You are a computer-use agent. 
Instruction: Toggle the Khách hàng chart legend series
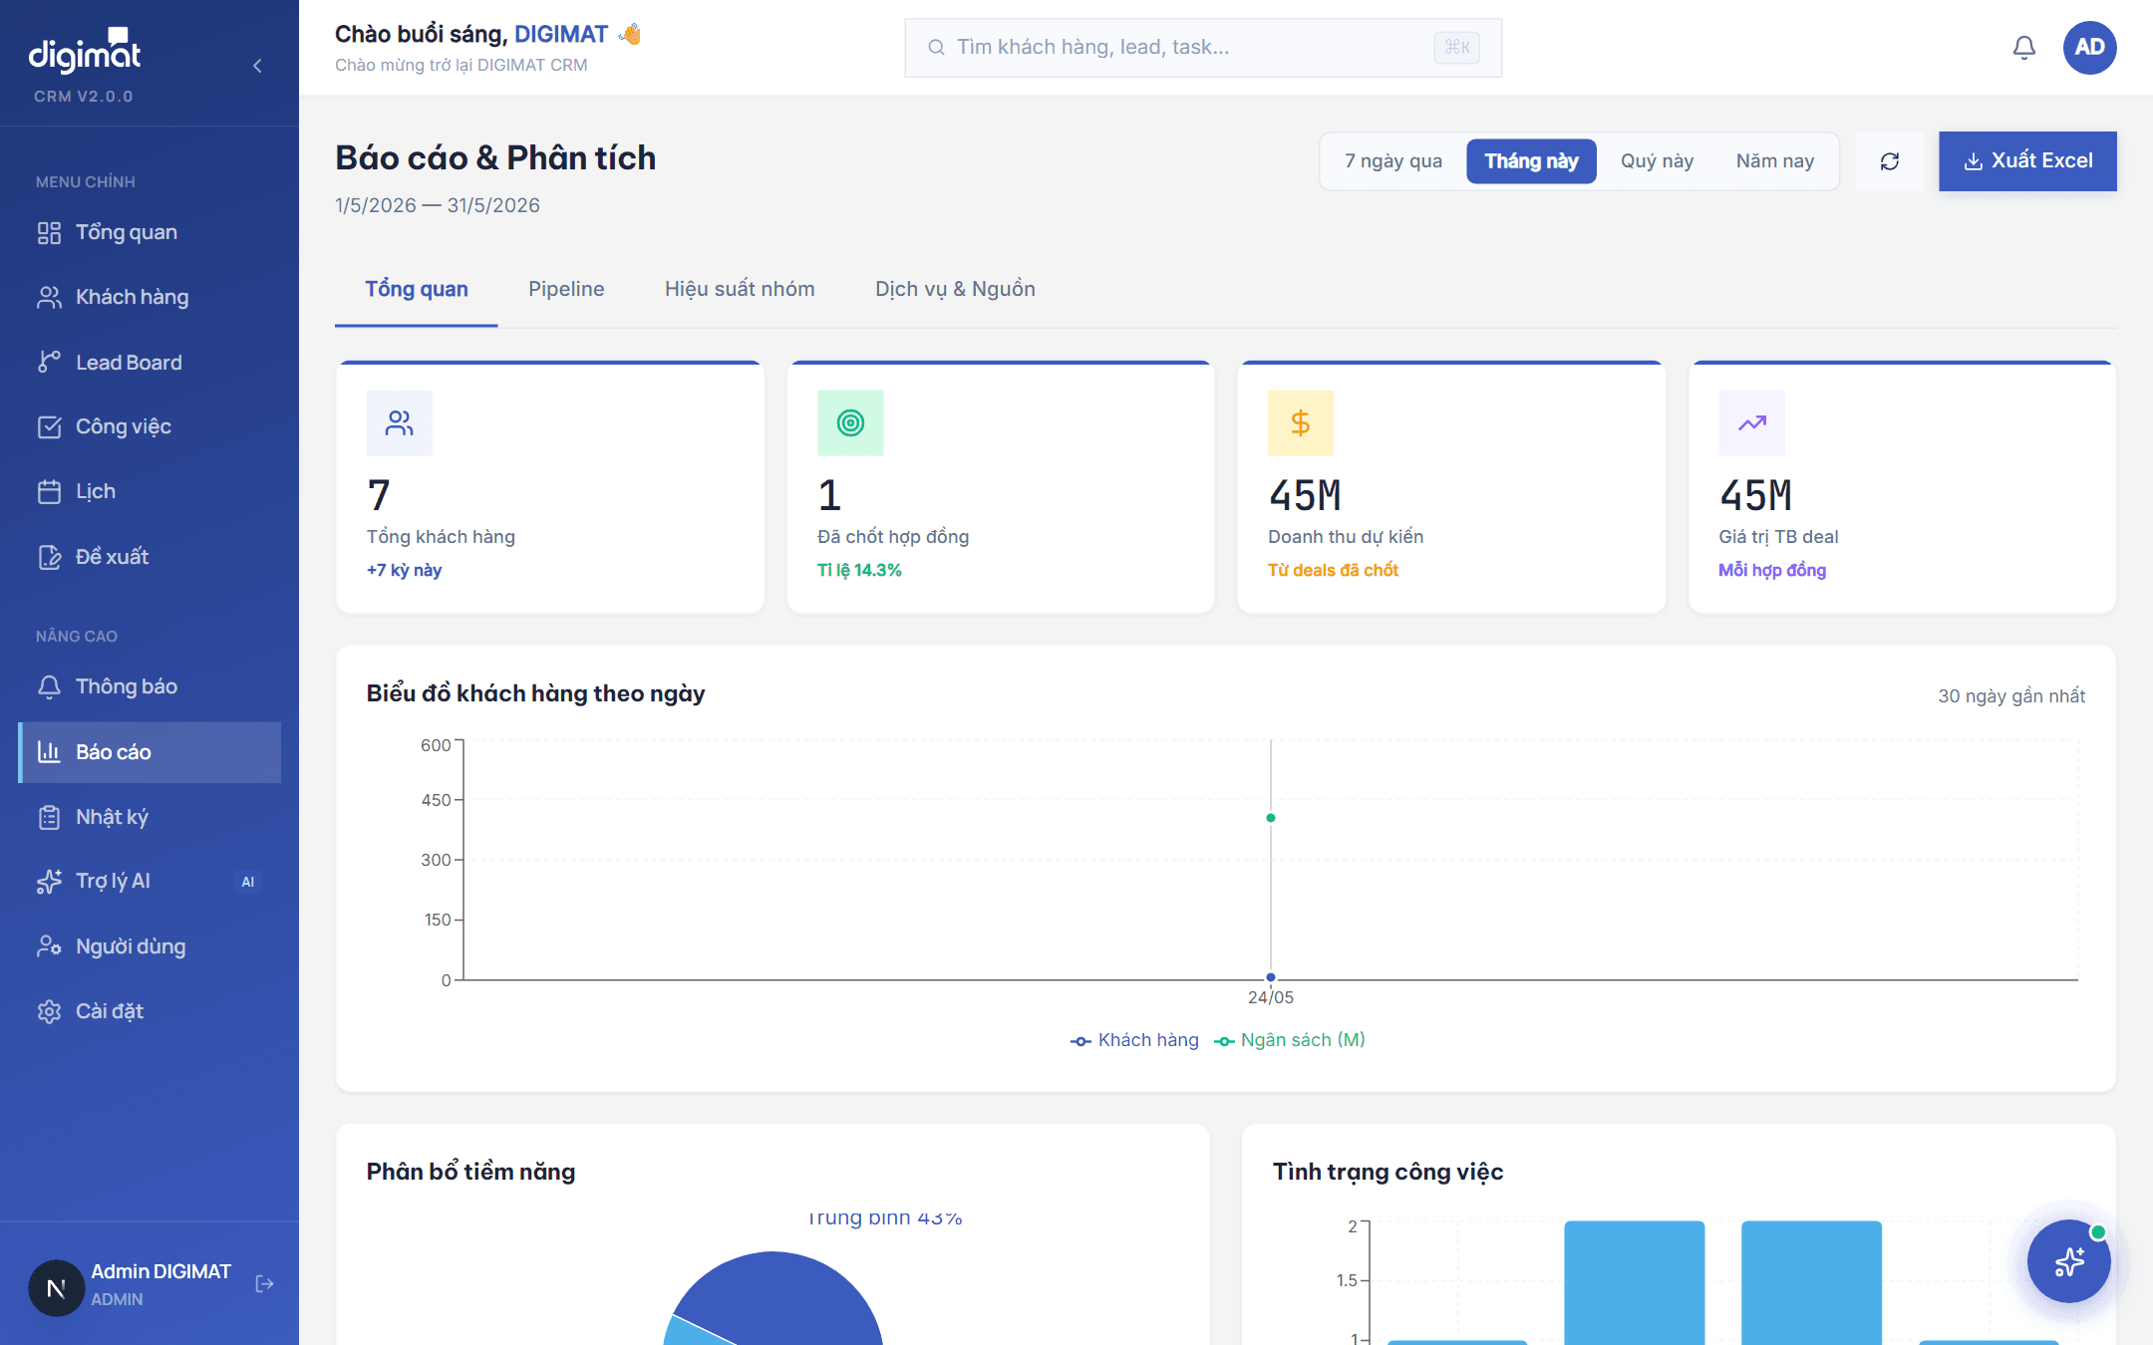click(1134, 1040)
